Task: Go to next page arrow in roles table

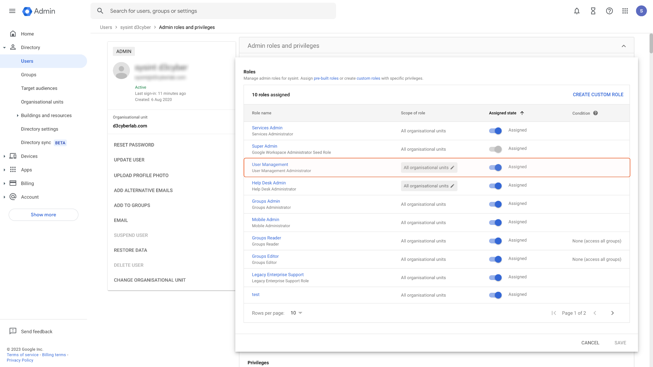Action: point(612,313)
